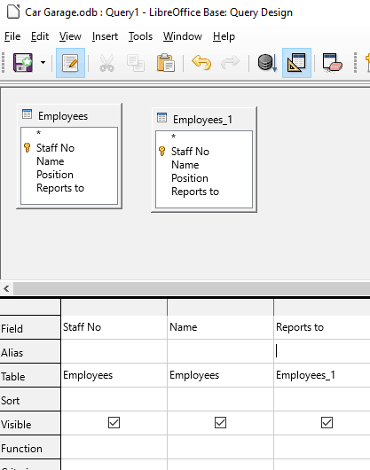Click column header above Reports to
The width and height of the screenshot is (370, 470).
coord(322,307)
